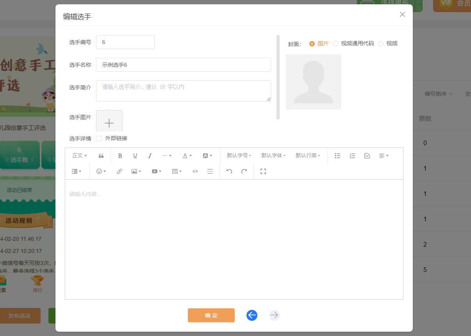Screen dimensions: 471x336
Task: Apply underline formatting in editor
Action: pos(135,156)
